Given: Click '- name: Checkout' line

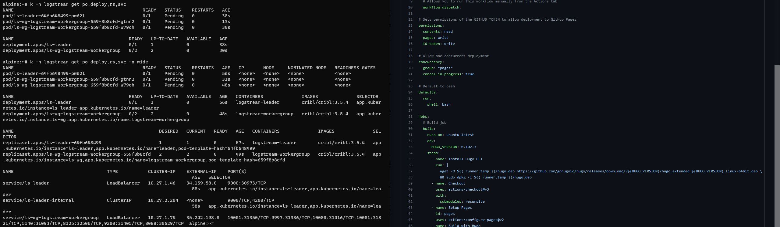Looking at the screenshot, I should [448, 183].
